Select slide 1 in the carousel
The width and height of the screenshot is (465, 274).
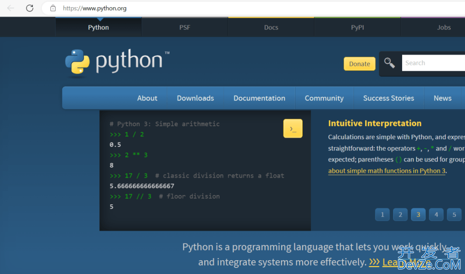382,215
